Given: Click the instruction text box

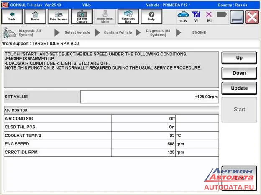Looking at the screenshot, I should (111, 70).
